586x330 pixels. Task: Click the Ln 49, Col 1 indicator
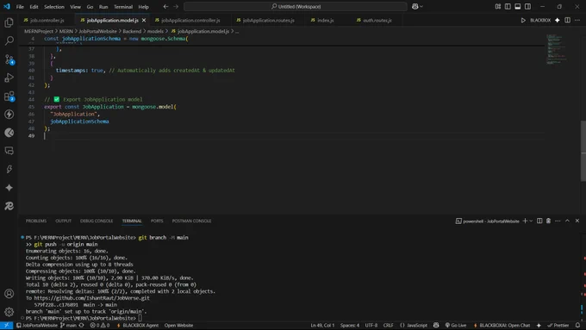pyautogui.click(x=322, y=325)
